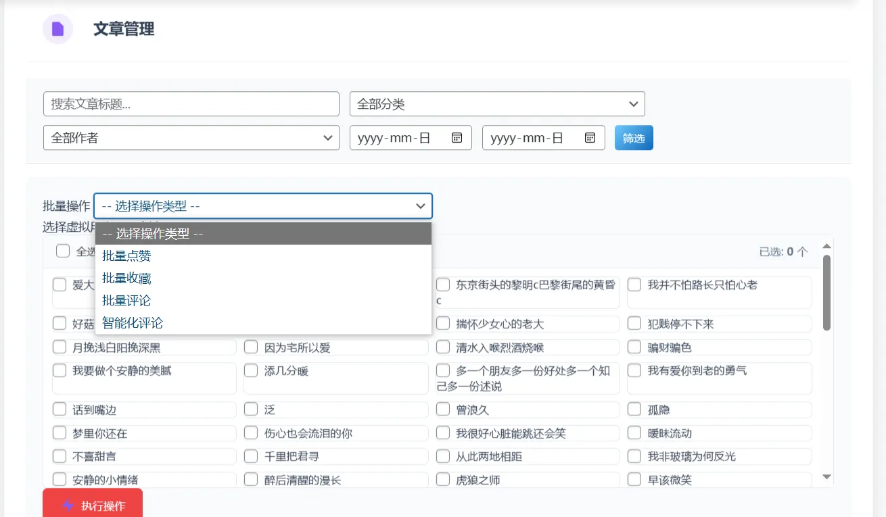Collapse the 选择操作类型 batch operation dropdown
Screen dimensions: 886x517
coord(262,206)
